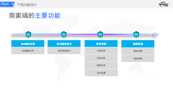Click the gray box '回访设置'

pos(101,73)
